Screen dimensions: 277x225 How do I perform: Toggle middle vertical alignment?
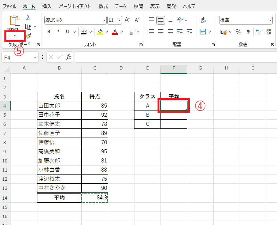click(161, 20)
